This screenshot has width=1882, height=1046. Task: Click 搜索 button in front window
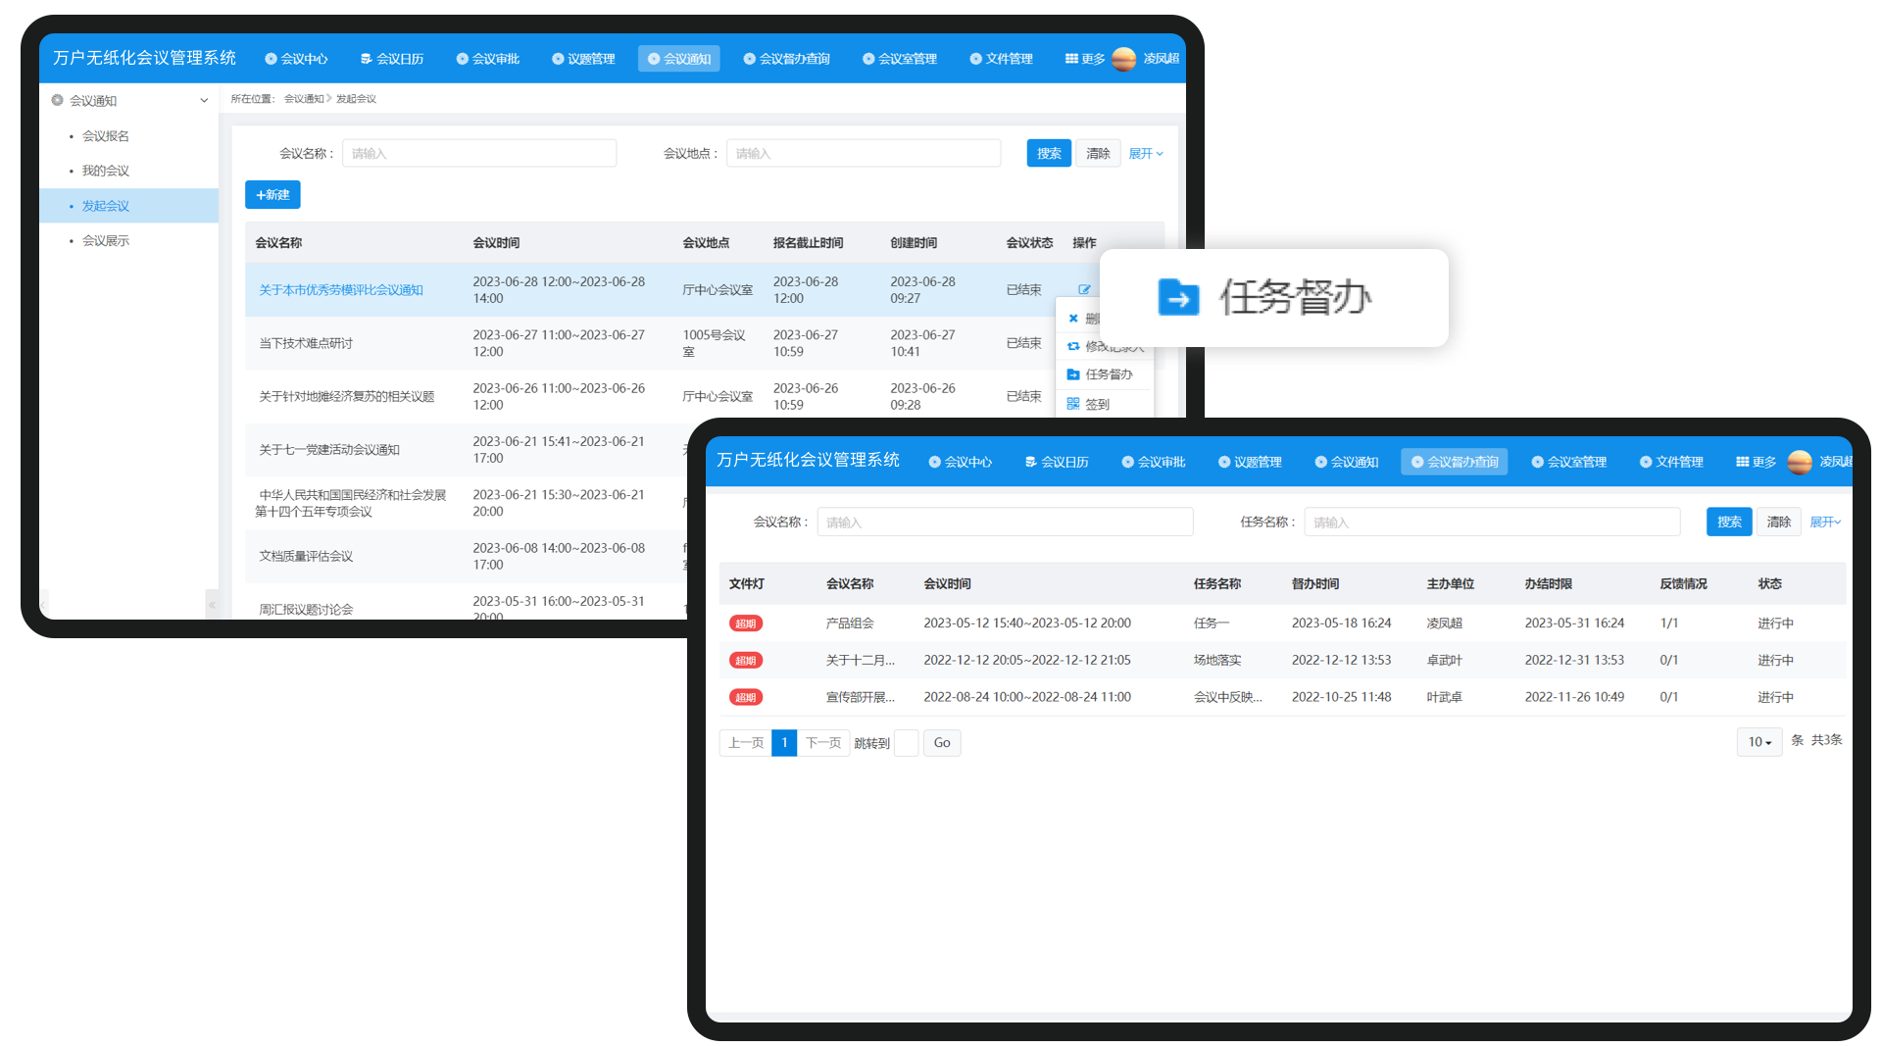pos(1729,523)
